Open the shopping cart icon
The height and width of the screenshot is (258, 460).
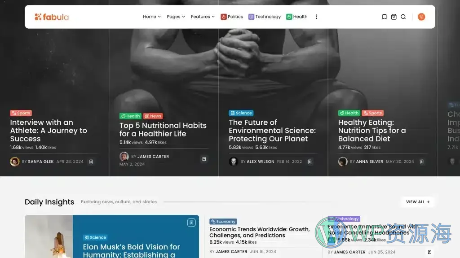point(394,17)
